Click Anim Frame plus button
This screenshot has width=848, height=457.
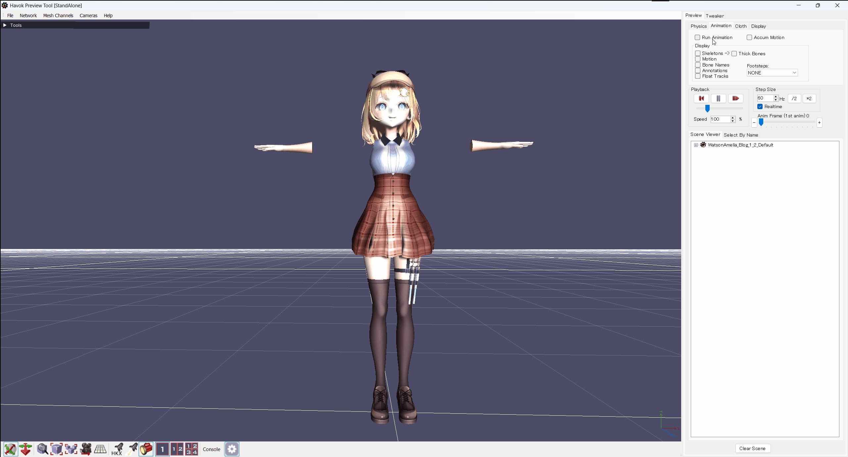(819, 123)
